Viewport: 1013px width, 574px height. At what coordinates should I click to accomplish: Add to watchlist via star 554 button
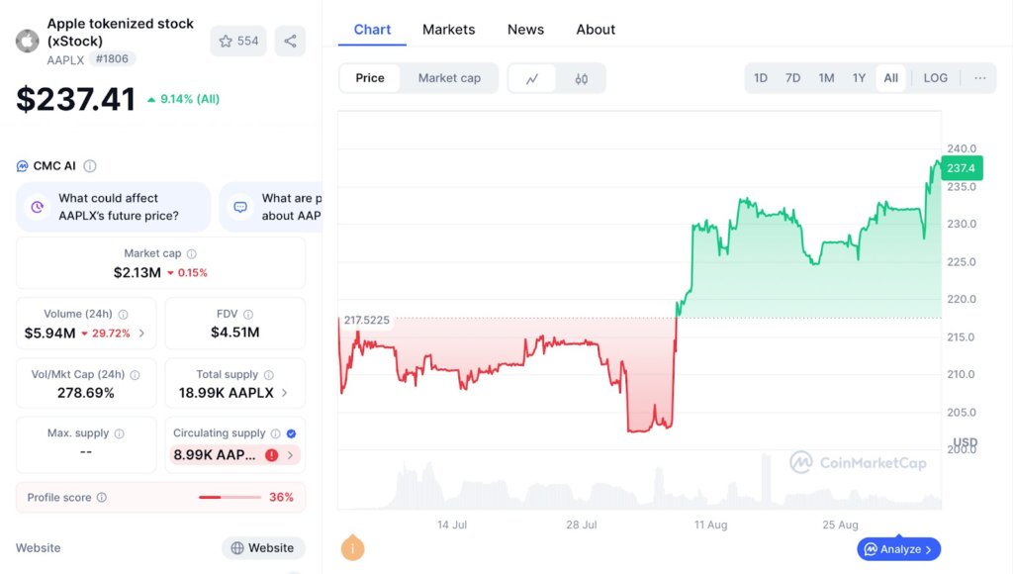(x=238, y=41)
